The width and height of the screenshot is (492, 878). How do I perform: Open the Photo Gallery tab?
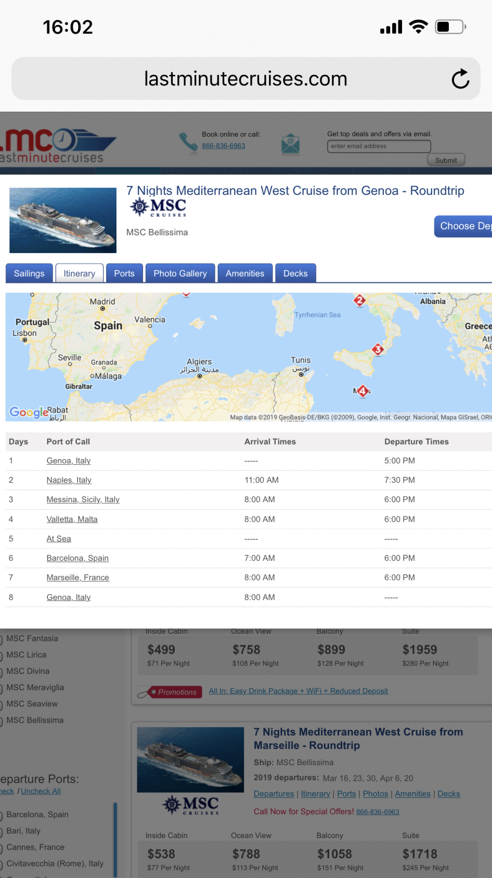pos(180,273)
